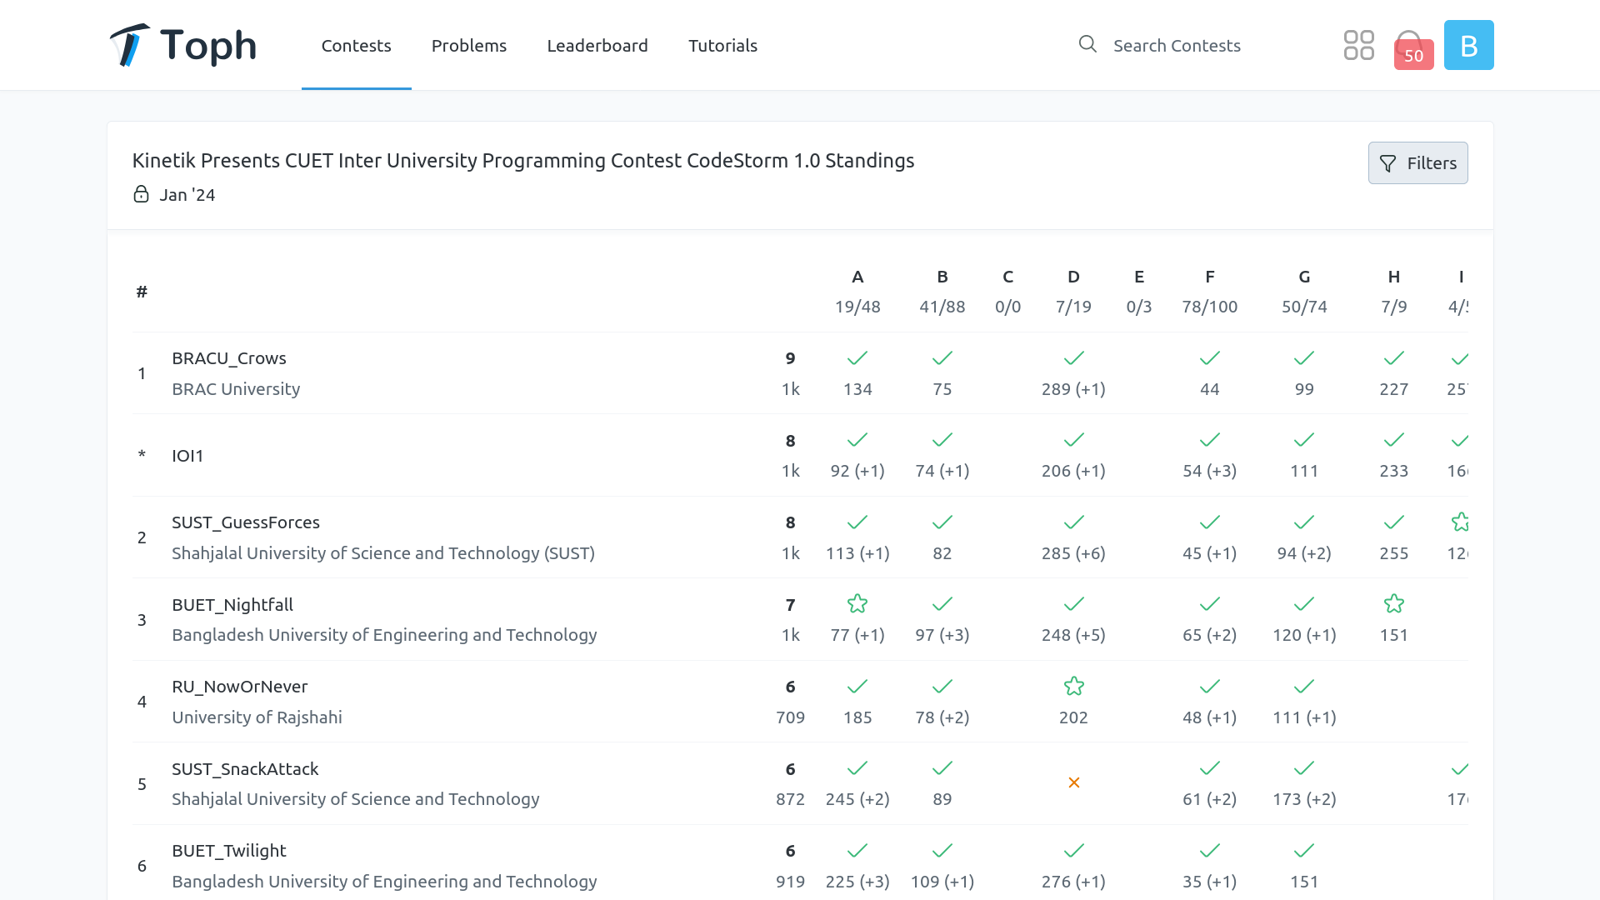The image size is (1600, 900).
Task: Open the Contests tab
Action: [x=356, y=46]
